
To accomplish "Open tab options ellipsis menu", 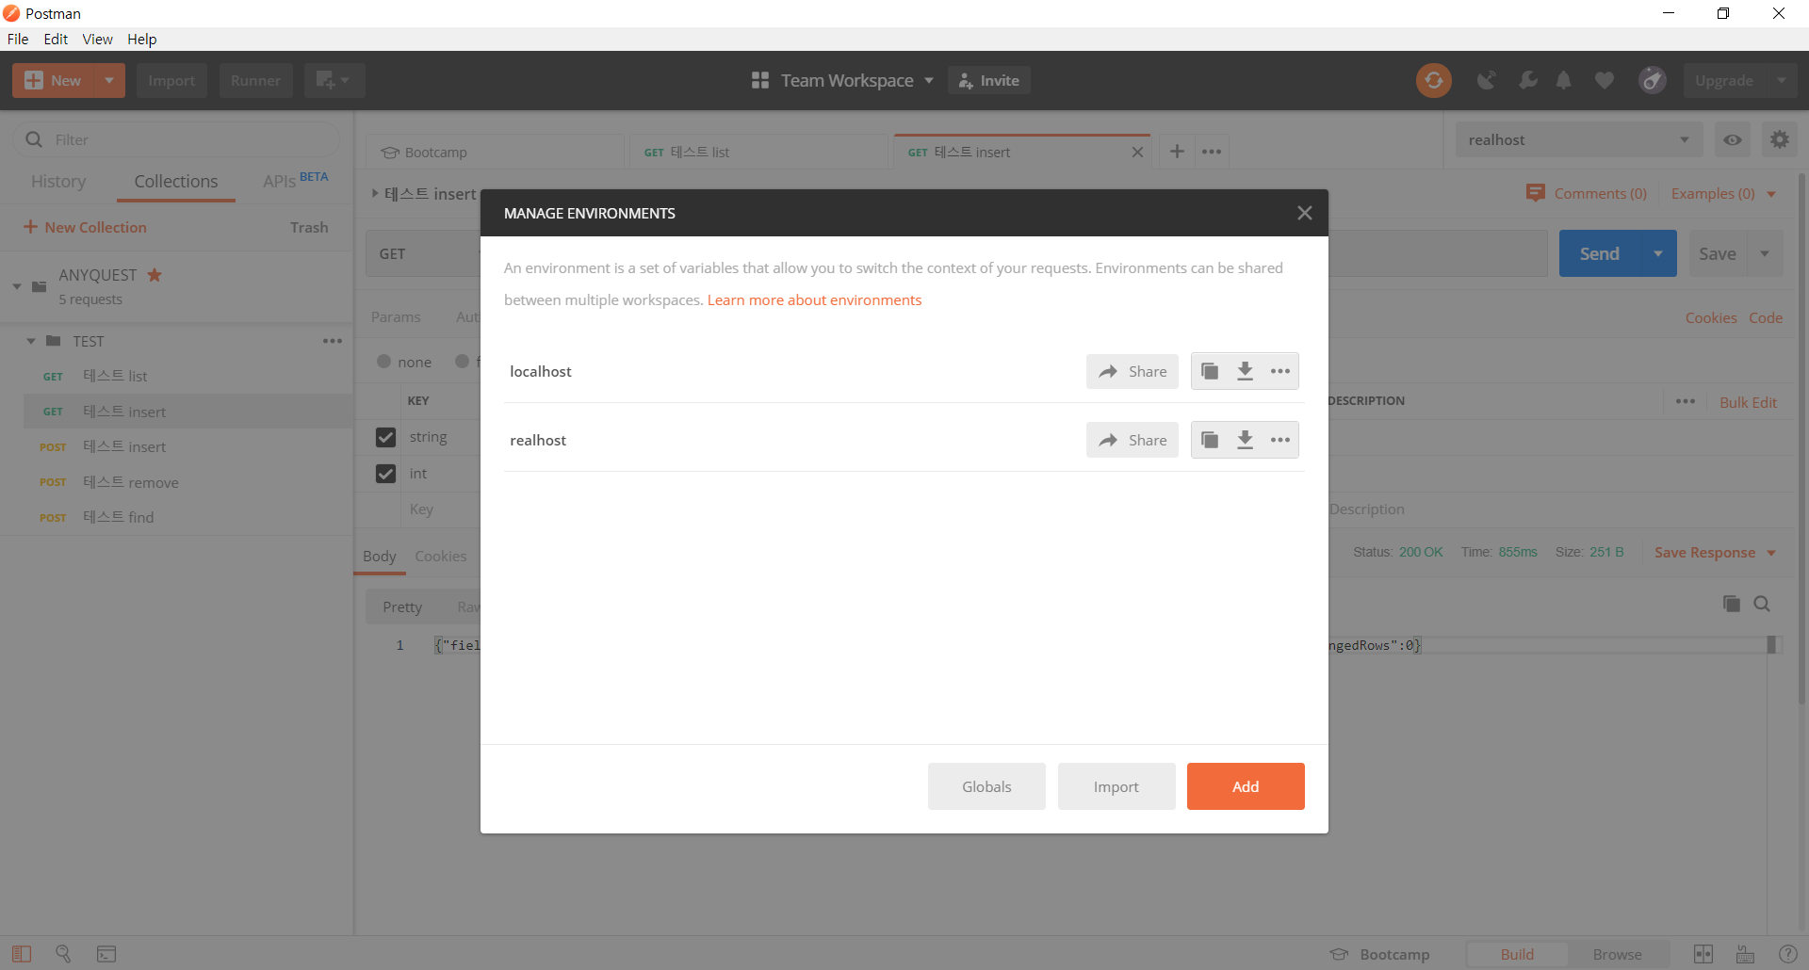I will point(1212,152).
